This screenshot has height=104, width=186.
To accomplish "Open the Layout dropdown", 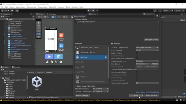I will click(x=179, y=11).
